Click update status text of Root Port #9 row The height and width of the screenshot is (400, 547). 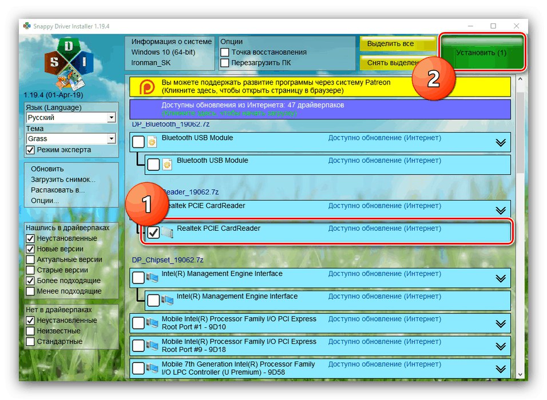tap(385, 342)
